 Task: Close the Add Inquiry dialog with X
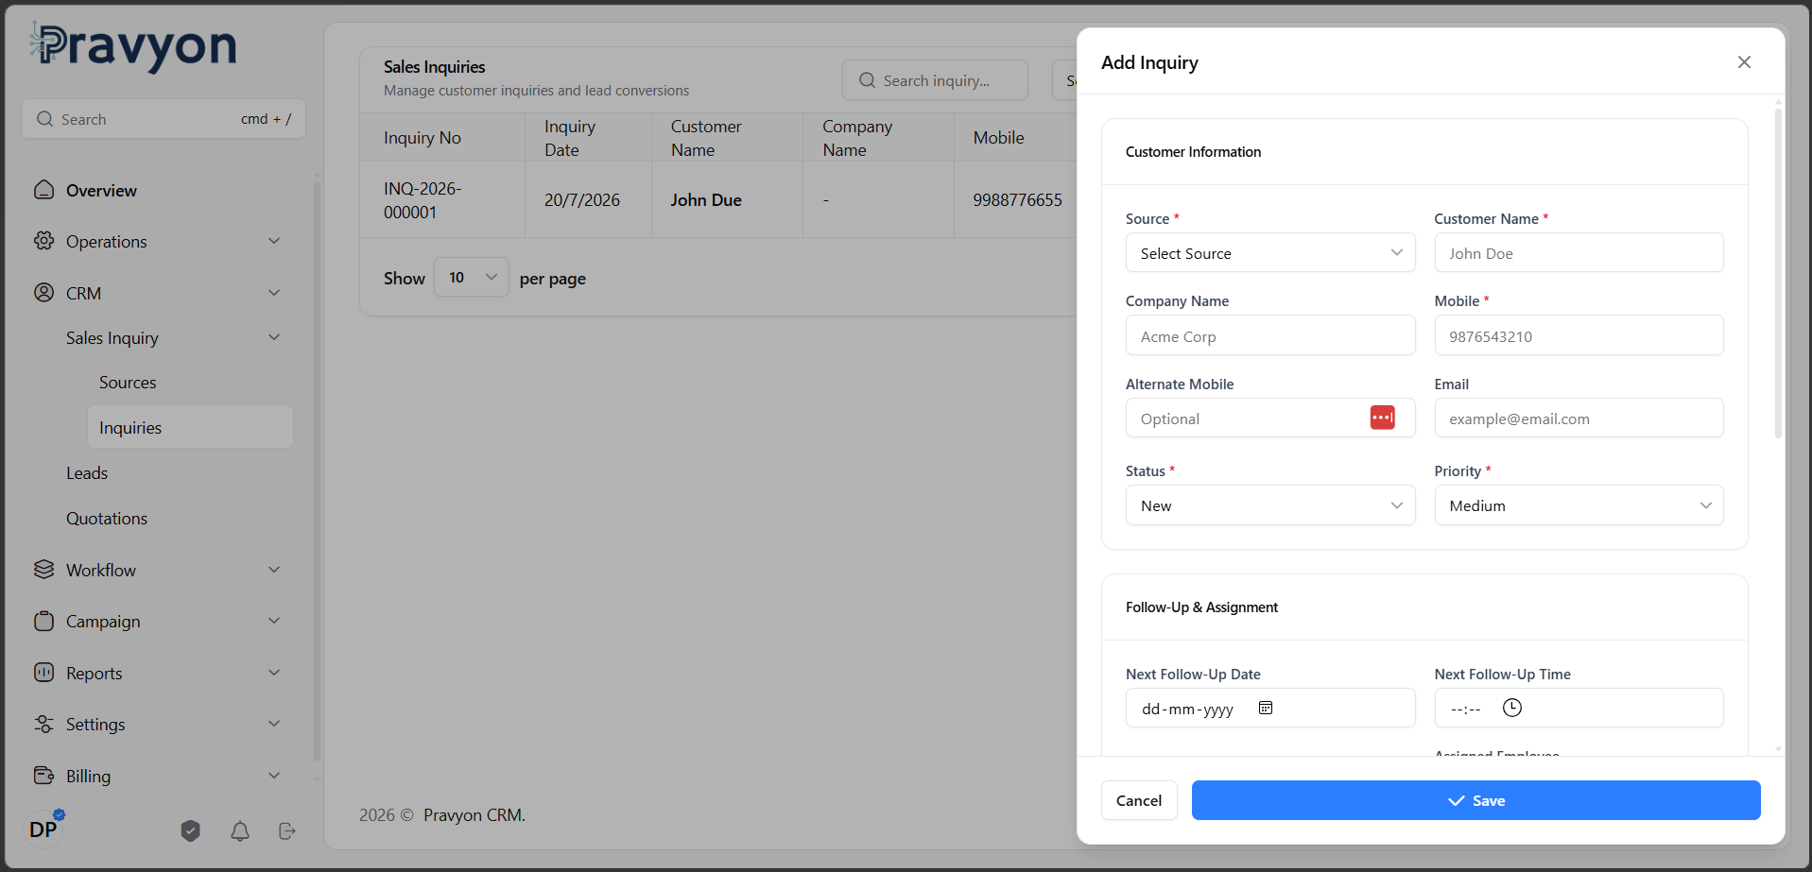(x=1744, y=62)
